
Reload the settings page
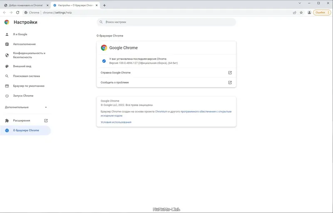pos(17,12)
